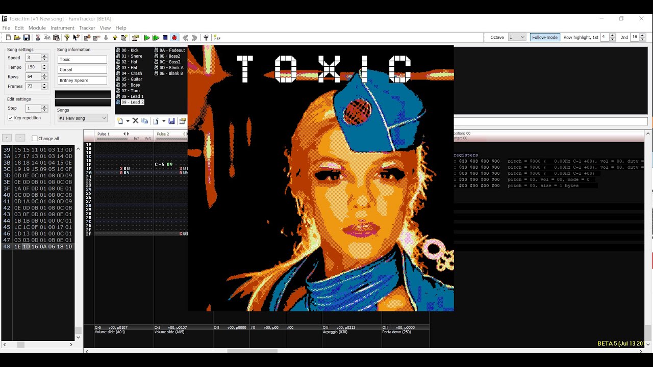653x367 pixels.
Task: Click the pattern editor horizontal scrollbar thumb
Action: 252,351
